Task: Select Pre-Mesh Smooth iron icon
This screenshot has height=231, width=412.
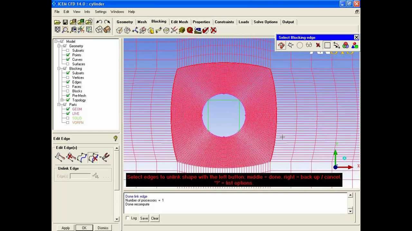Action: 198,30
